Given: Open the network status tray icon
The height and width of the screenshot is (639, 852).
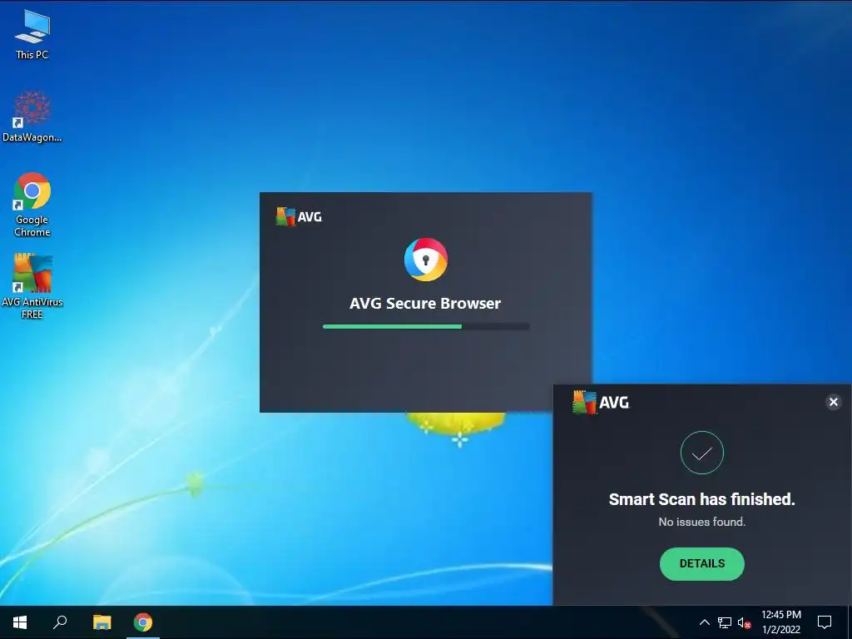Looking at the screenshot, I should click(x=724, y=622).
